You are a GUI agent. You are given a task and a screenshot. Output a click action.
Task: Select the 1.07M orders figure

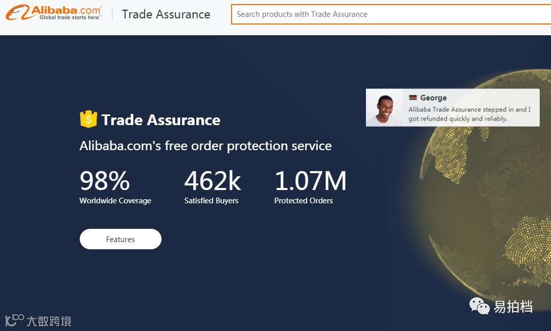pyautogui.click(x=310, y=181)
